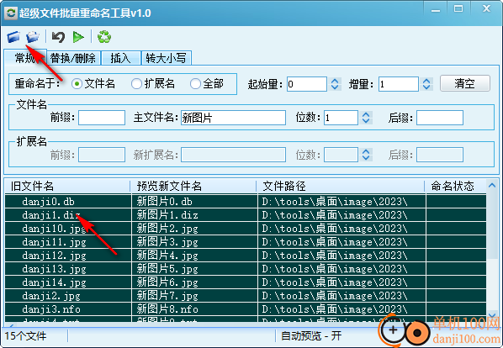
Task: Click the 15个文件 status bar text
Action: coord(26,336)
